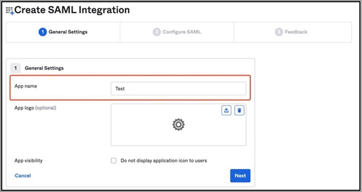
Task: Select the step 3 circle badge
Action: pyautogui.click(x=278, y=32)
